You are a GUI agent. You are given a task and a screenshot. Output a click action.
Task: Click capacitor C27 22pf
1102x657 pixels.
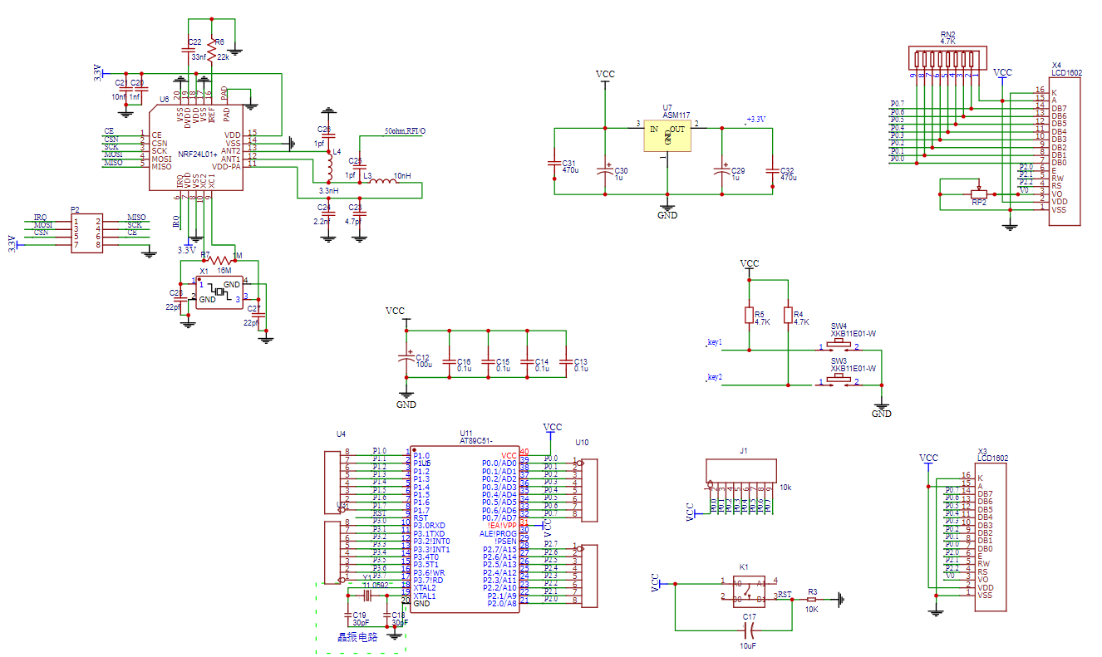258,315
